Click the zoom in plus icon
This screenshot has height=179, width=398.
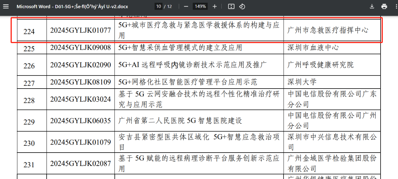[x=215, y=7]
